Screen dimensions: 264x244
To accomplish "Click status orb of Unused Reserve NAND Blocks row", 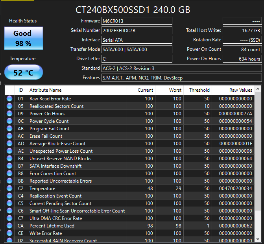I will tap(9, 158).
